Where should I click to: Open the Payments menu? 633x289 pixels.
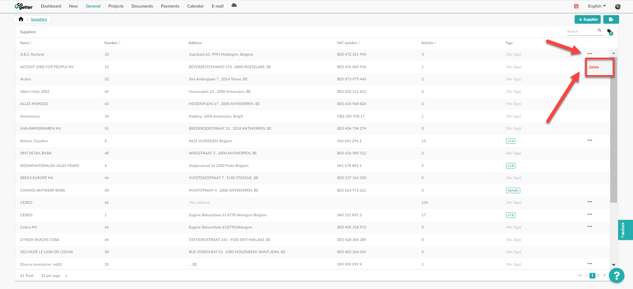click(x=170, y=6)
